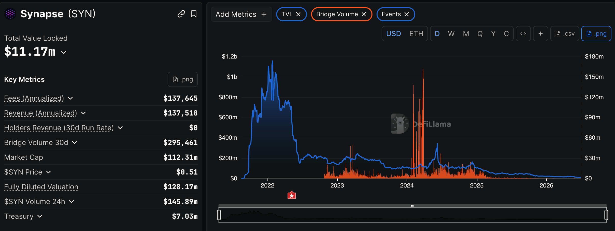This screenshot has width=615, height=231.
Task: Click the Synapse logo icon
Action: (10, 14)
